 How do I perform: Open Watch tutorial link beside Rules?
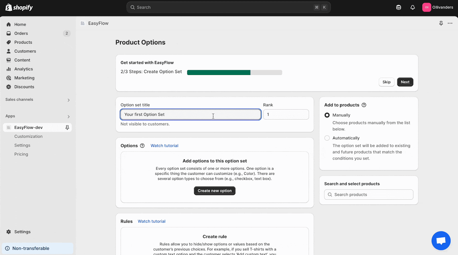pyautogui.click(x=151, y=221)
